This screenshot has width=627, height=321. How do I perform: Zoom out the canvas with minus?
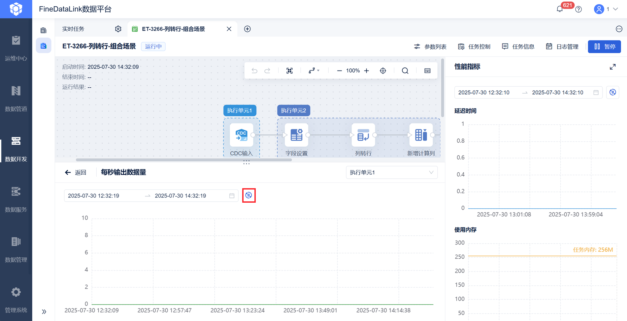click(339, 71)
